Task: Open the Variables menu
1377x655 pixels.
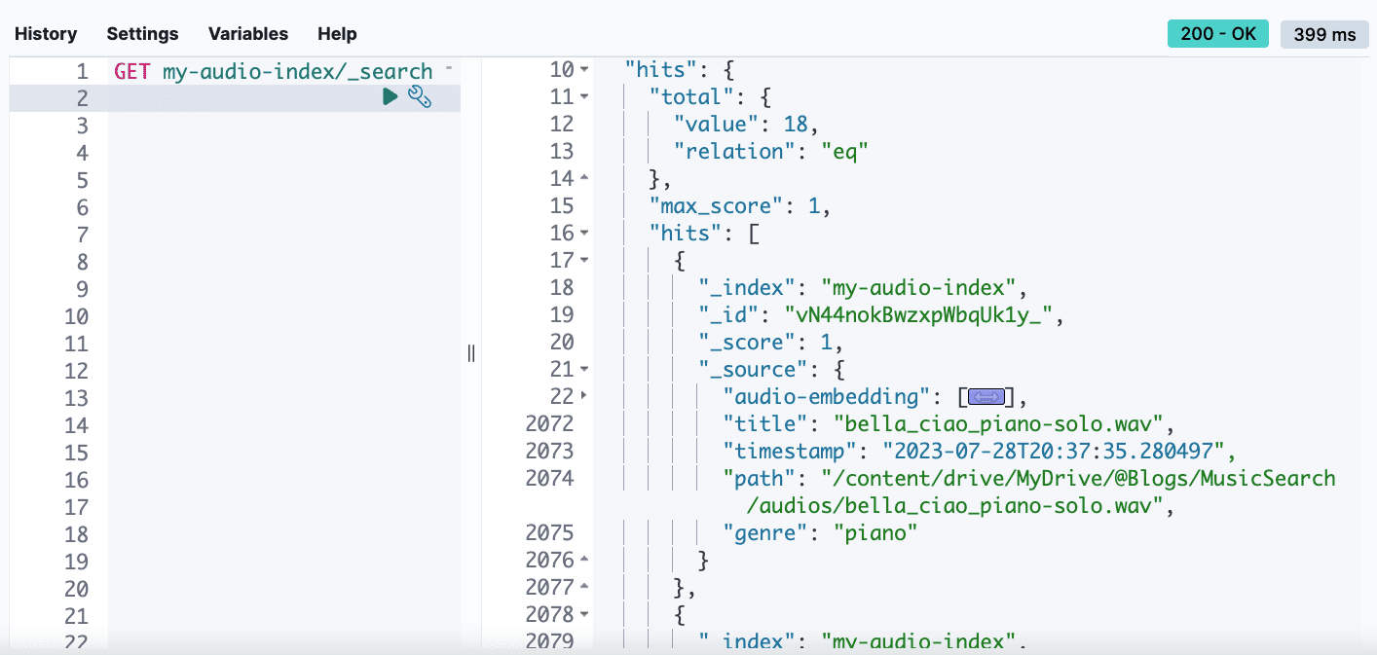Action: click(x=247, y=33)
